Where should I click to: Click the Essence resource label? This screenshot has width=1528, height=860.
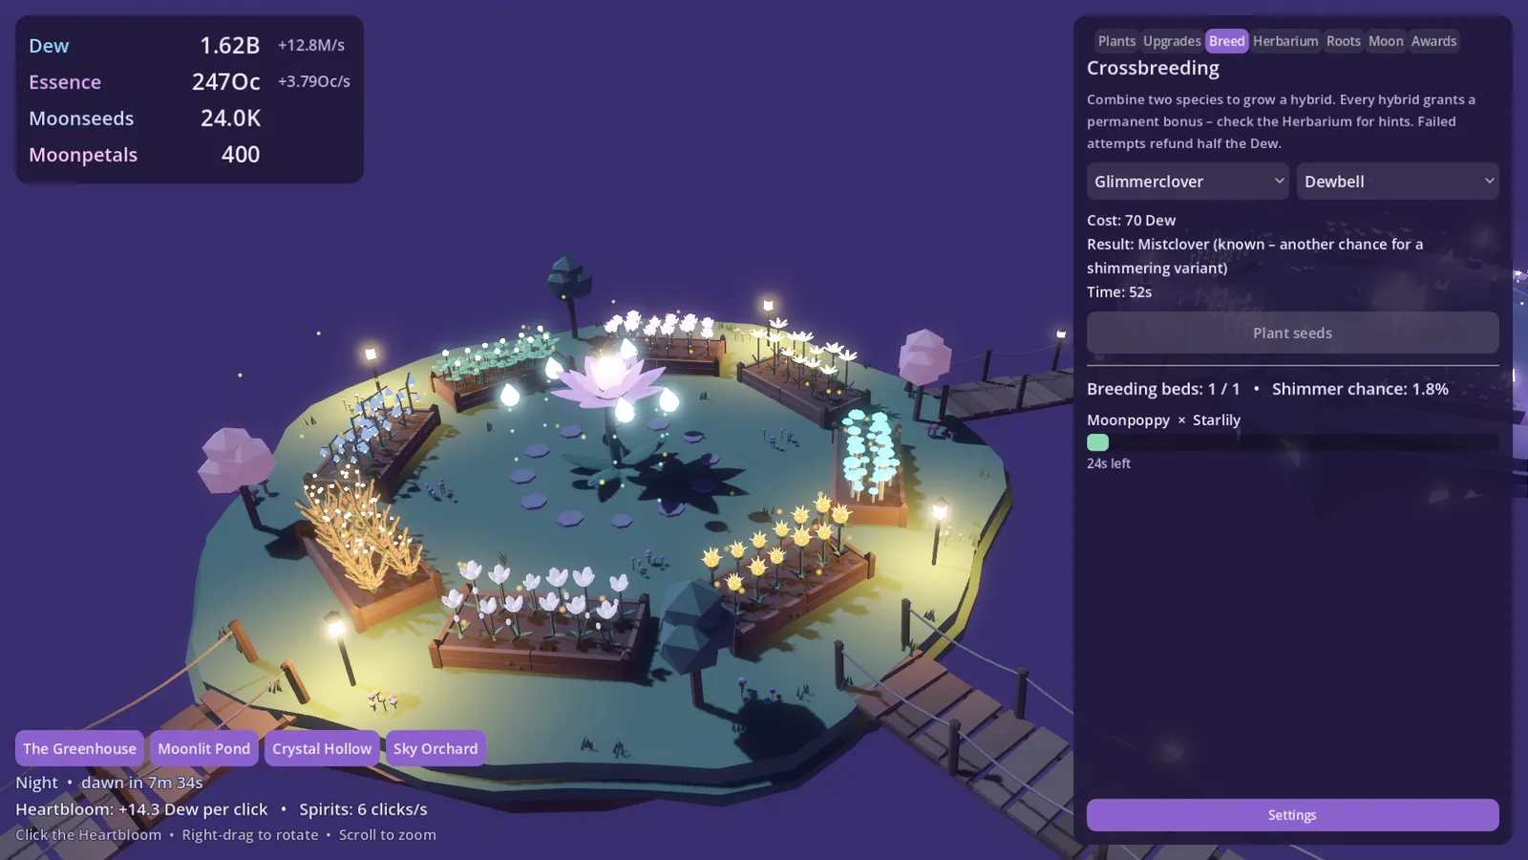pos(65,82)
